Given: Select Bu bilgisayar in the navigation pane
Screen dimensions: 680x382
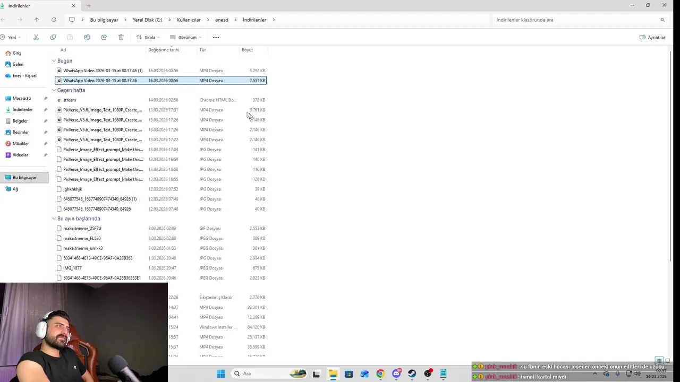Looking at the screenshot, I should tap(24, 177).
